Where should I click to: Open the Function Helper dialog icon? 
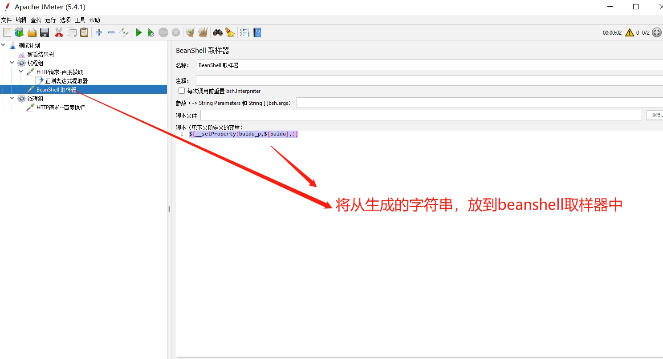[244, 32]
